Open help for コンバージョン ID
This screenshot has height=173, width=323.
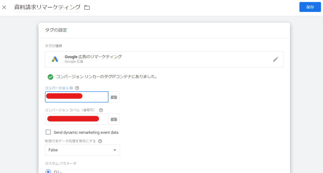pos(77,88)
